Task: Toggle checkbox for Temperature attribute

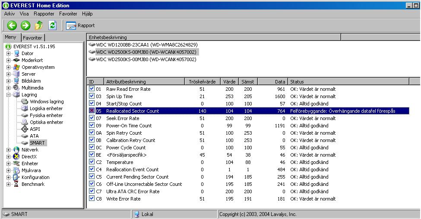Action: tap(92, 162)
